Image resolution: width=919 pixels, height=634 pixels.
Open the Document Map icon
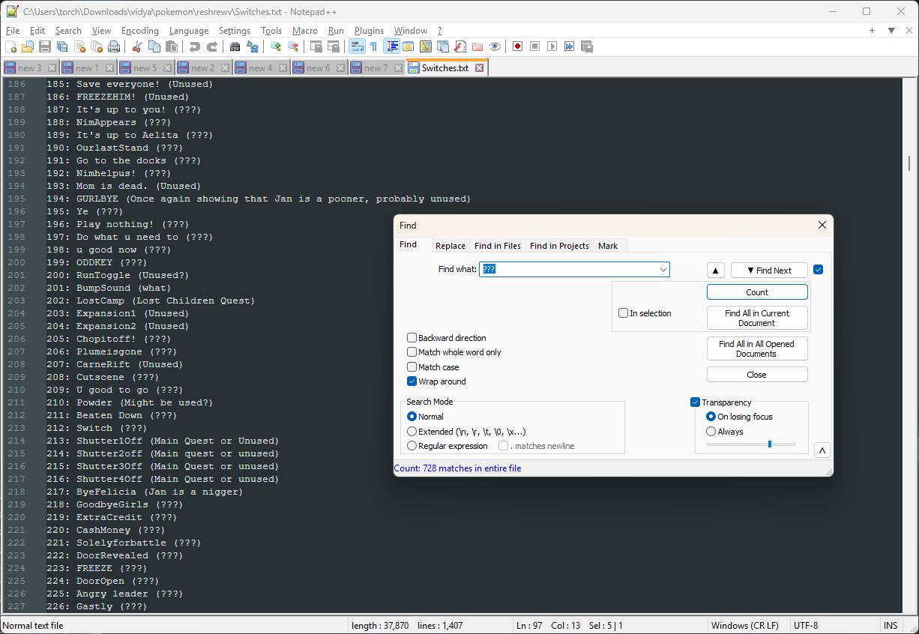point(426,46)
